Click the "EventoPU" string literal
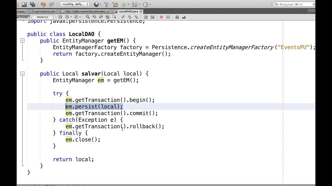332x186 pixels. (293, 47)
